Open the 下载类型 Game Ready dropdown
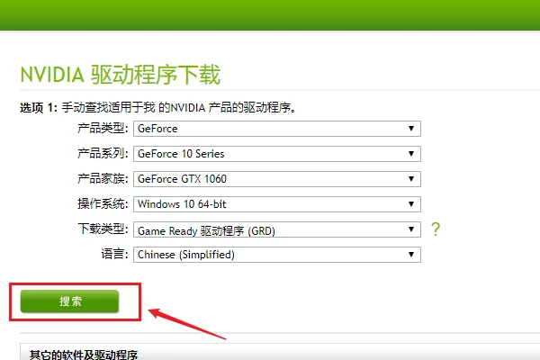 tap(277, 229)
